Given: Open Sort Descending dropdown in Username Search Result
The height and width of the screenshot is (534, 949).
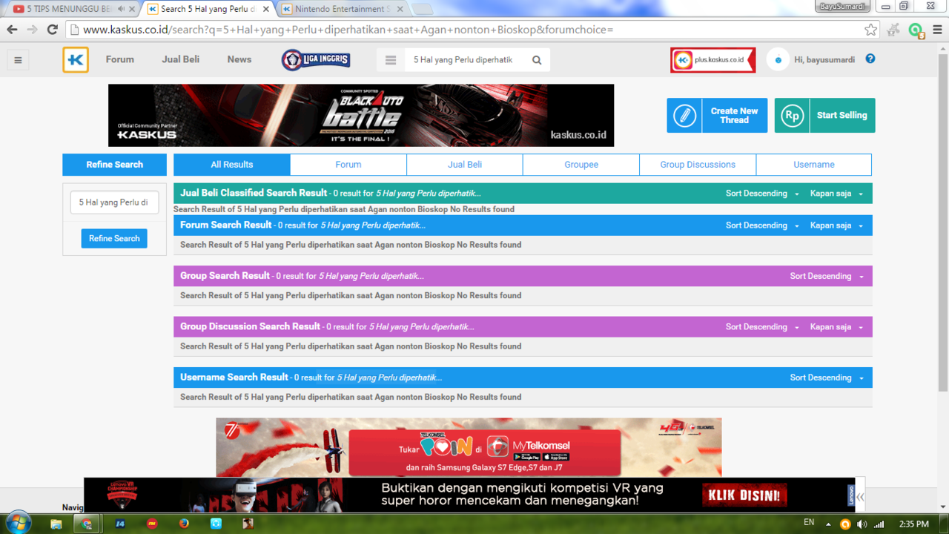Looking at the screenshot, I should (827, 378).
